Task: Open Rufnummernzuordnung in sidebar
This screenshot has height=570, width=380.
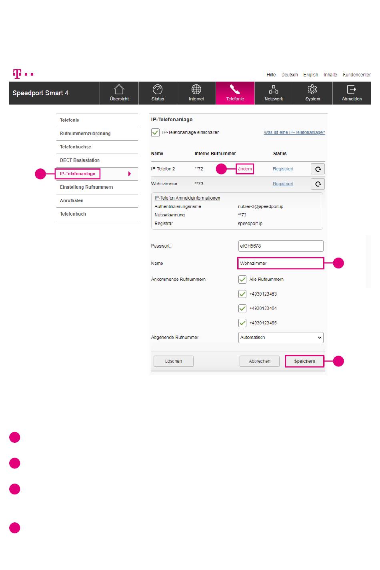Action: tap(85, 134)
